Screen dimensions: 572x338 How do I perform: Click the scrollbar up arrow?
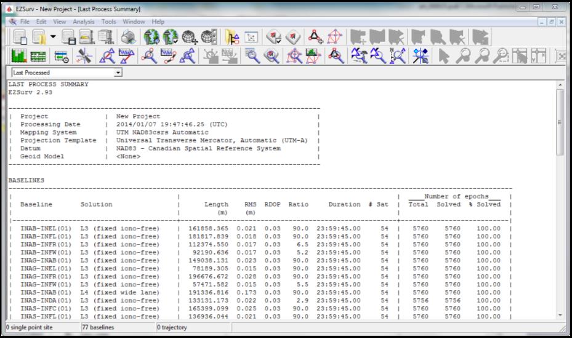[560, 84]
